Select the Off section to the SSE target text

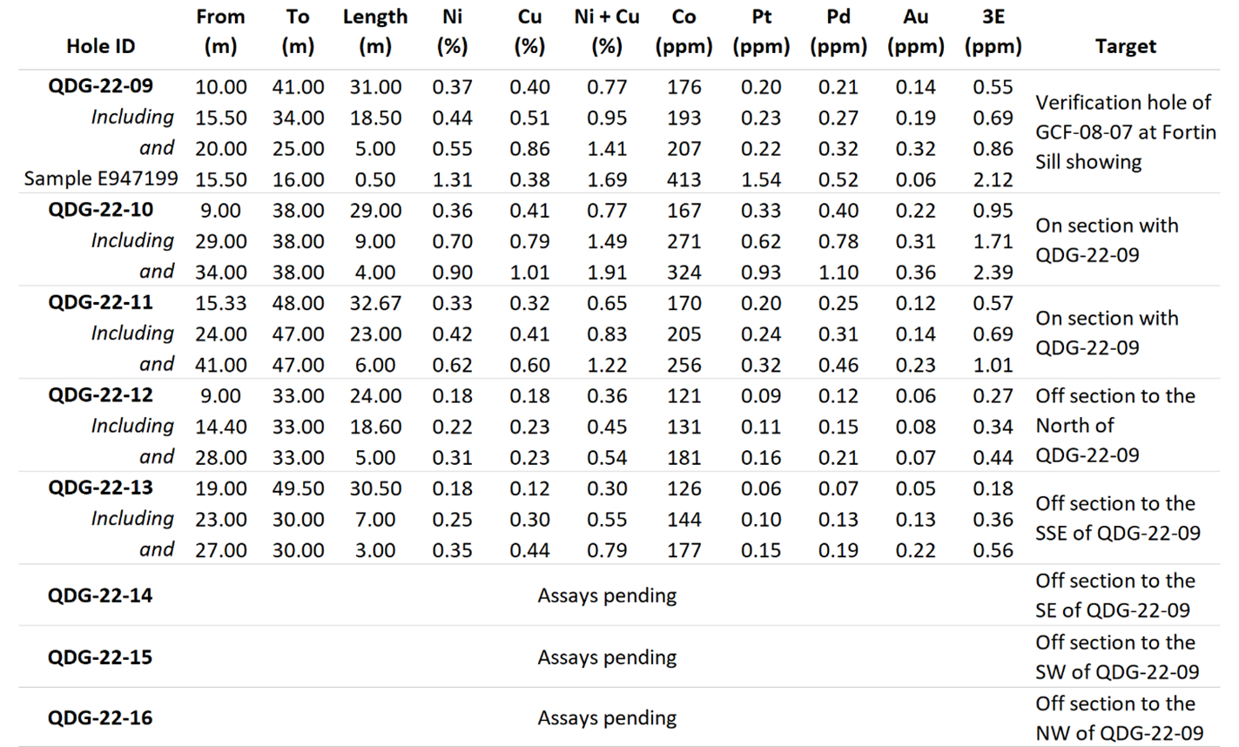tap(1118, 518)
